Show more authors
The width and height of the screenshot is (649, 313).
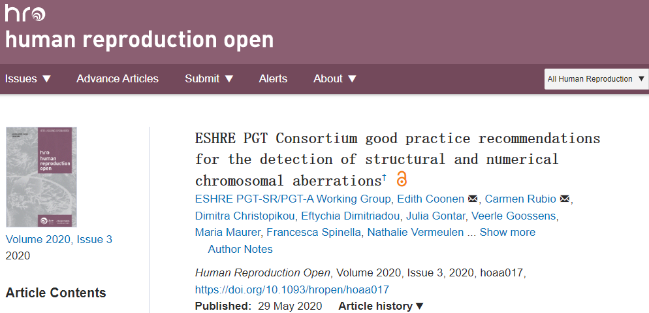(x=507, y=233)
